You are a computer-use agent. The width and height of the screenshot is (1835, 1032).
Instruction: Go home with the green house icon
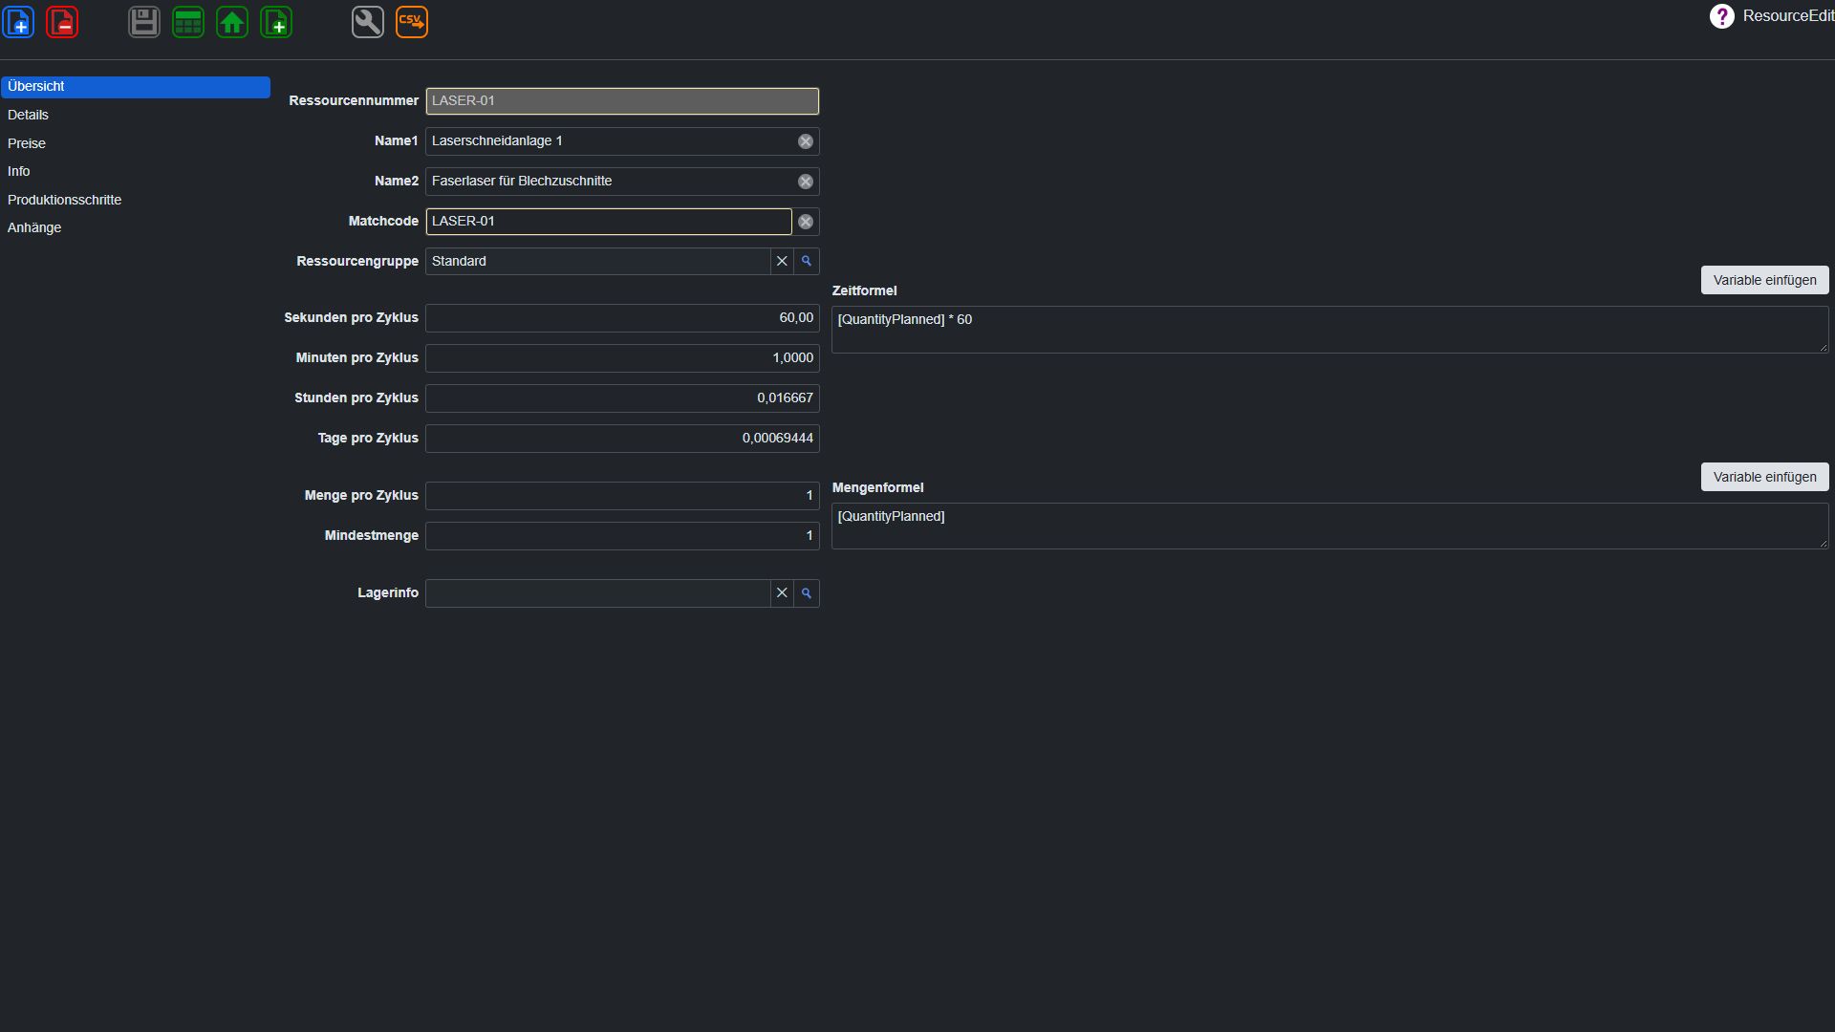(x=232, y=22)
